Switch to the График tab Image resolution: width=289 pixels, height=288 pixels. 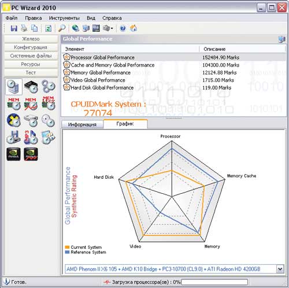point(125,124)
